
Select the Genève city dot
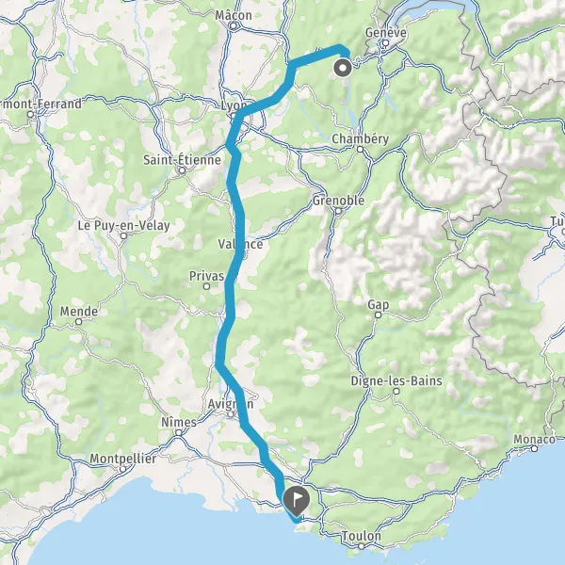point(385,43)
